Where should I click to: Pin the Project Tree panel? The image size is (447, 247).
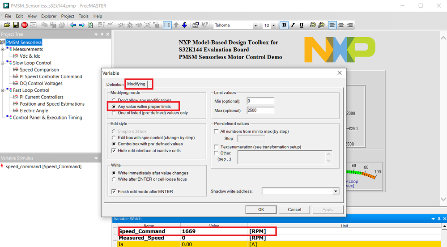(102, 34)
